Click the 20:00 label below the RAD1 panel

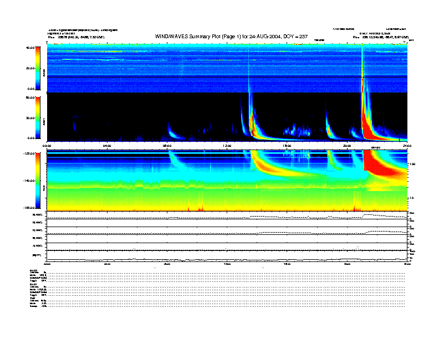coord(347,145)
